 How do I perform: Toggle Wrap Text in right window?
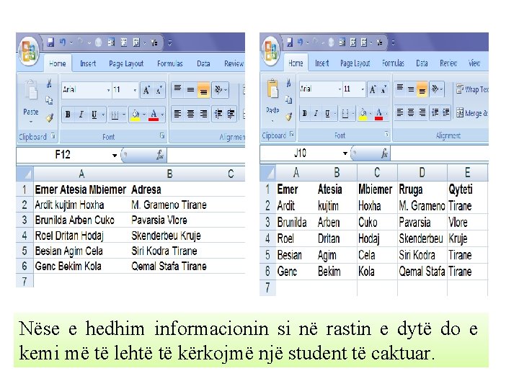[472, 89]
